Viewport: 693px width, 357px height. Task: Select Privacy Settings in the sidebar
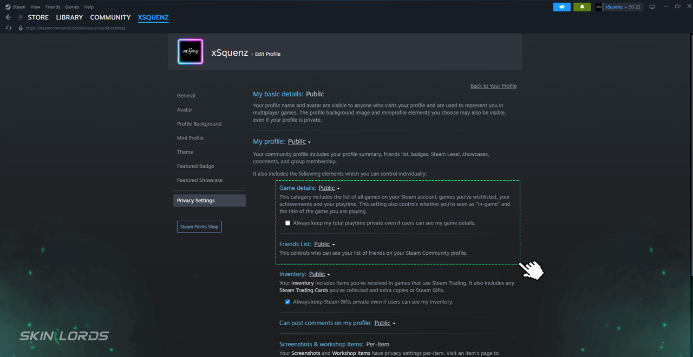210,201
